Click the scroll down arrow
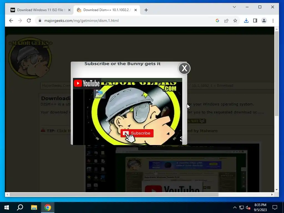Viewport: 284px width, 213px height. pos(277,190)
